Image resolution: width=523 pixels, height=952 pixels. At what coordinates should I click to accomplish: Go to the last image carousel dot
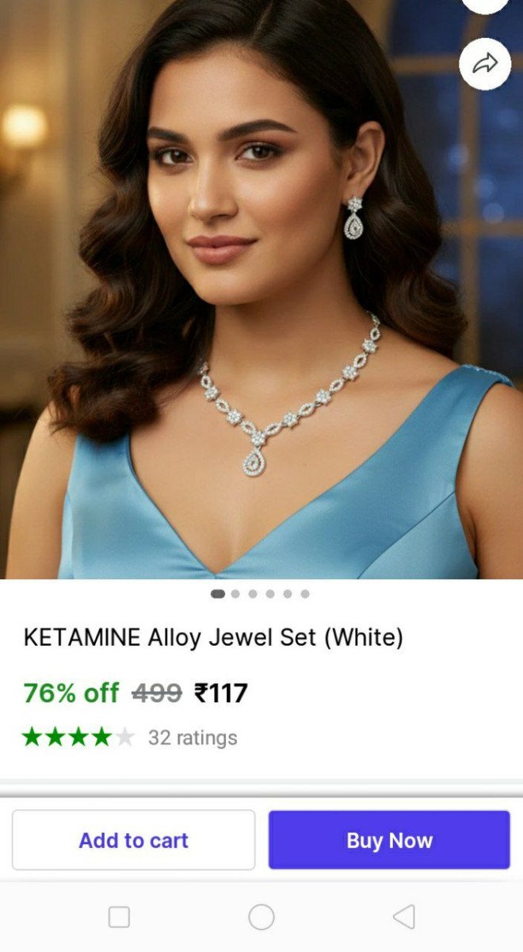[305, 593]
